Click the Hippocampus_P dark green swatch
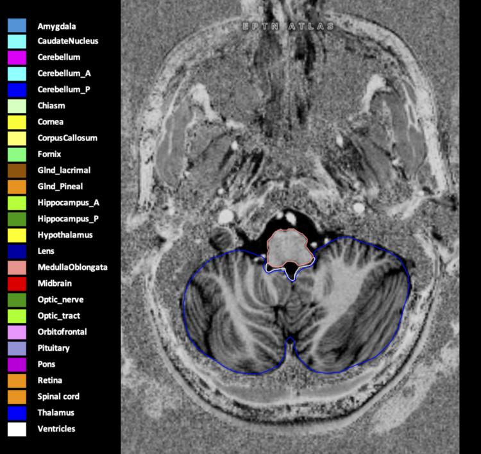 [x=17, y=219]
